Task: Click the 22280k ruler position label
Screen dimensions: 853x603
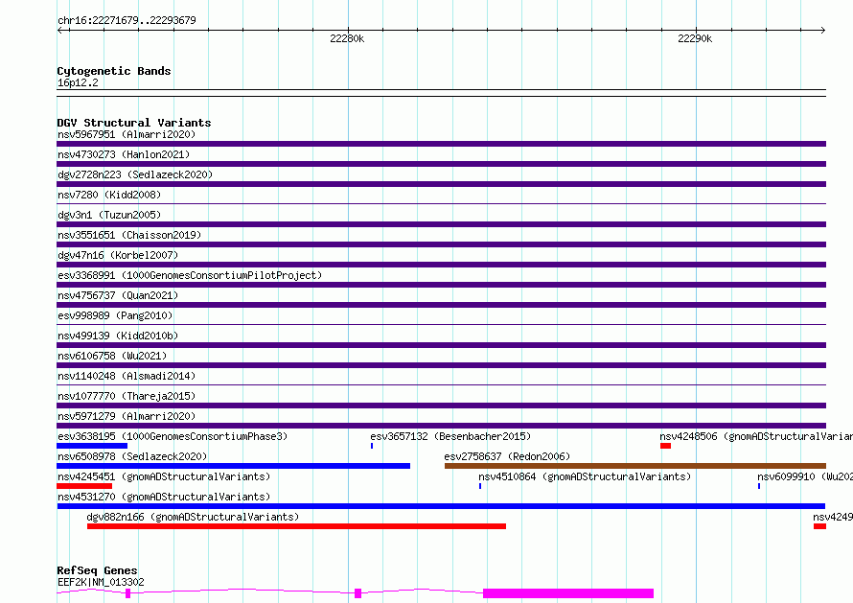Action: point(347,38)
